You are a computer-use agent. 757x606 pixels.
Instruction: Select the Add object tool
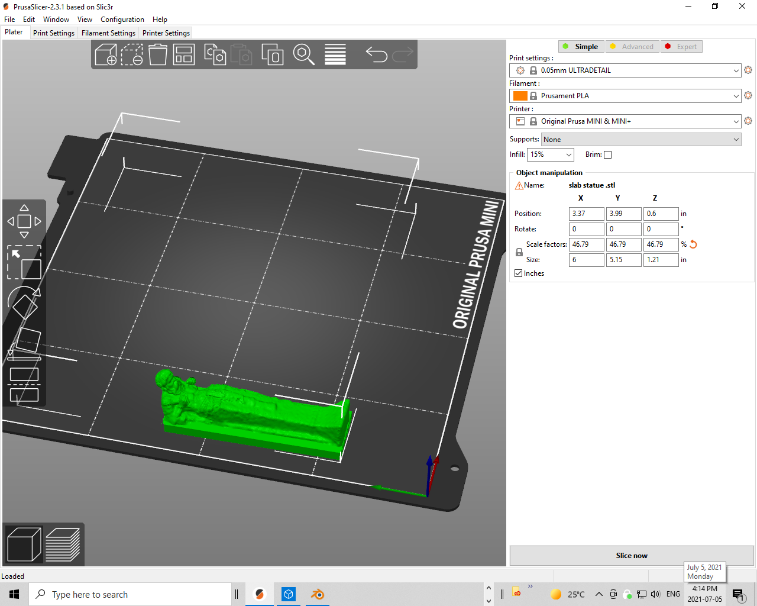(106, 54)
